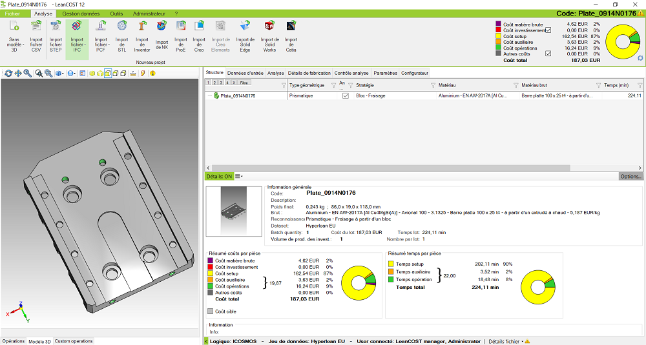Switch to the Contrôle analyse tab
The width and height of the screenshot is (646, 345).
pos(351,73)
